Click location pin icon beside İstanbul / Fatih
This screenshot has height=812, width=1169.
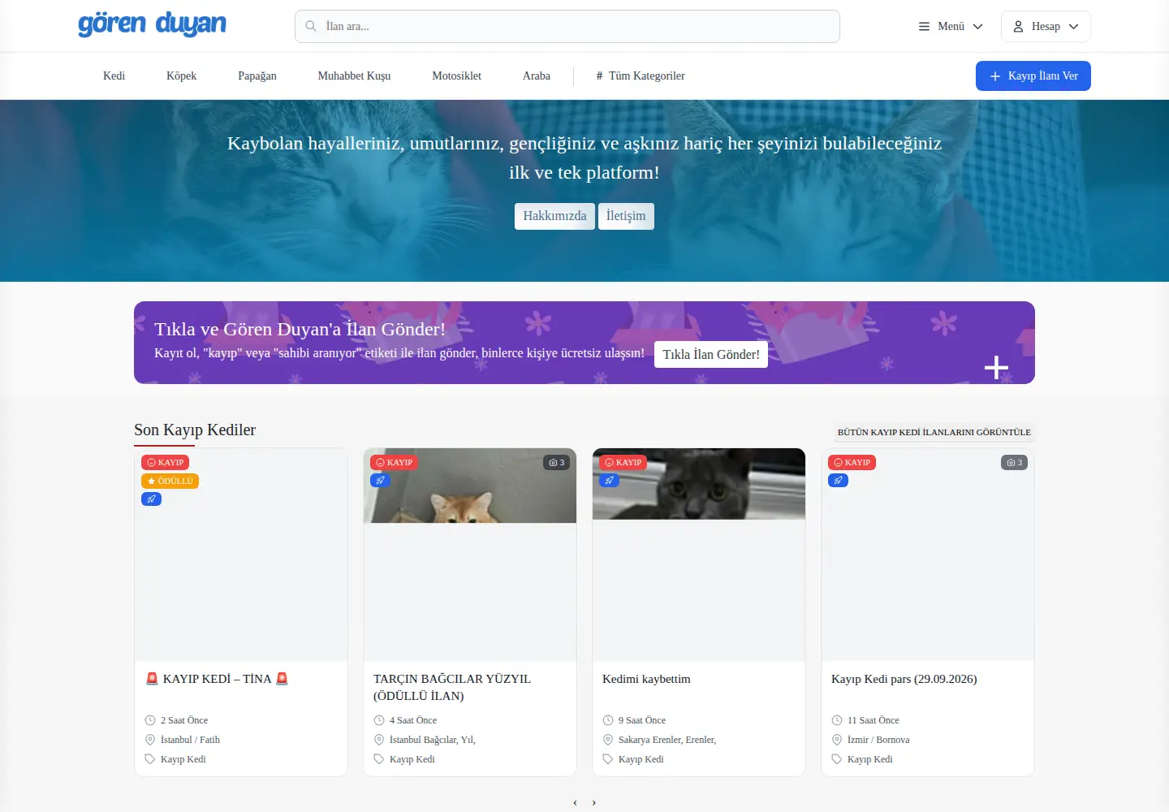click(x=150, y=740)
